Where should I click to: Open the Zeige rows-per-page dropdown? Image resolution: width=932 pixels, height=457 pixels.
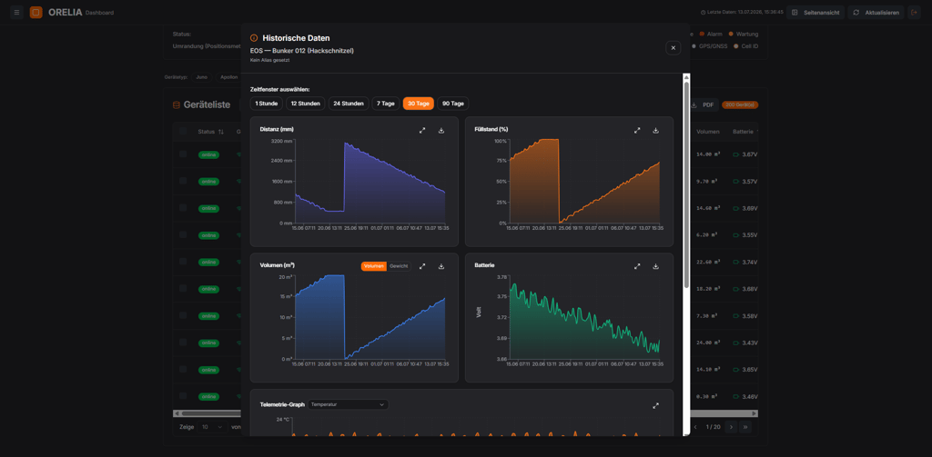pos(212,427)
